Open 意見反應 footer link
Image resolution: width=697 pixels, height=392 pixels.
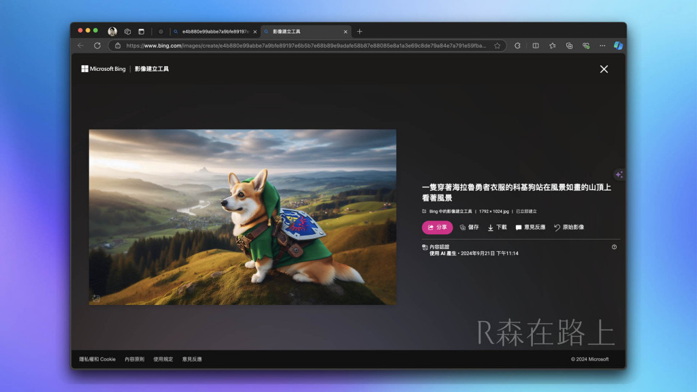[x=192, y=359]
